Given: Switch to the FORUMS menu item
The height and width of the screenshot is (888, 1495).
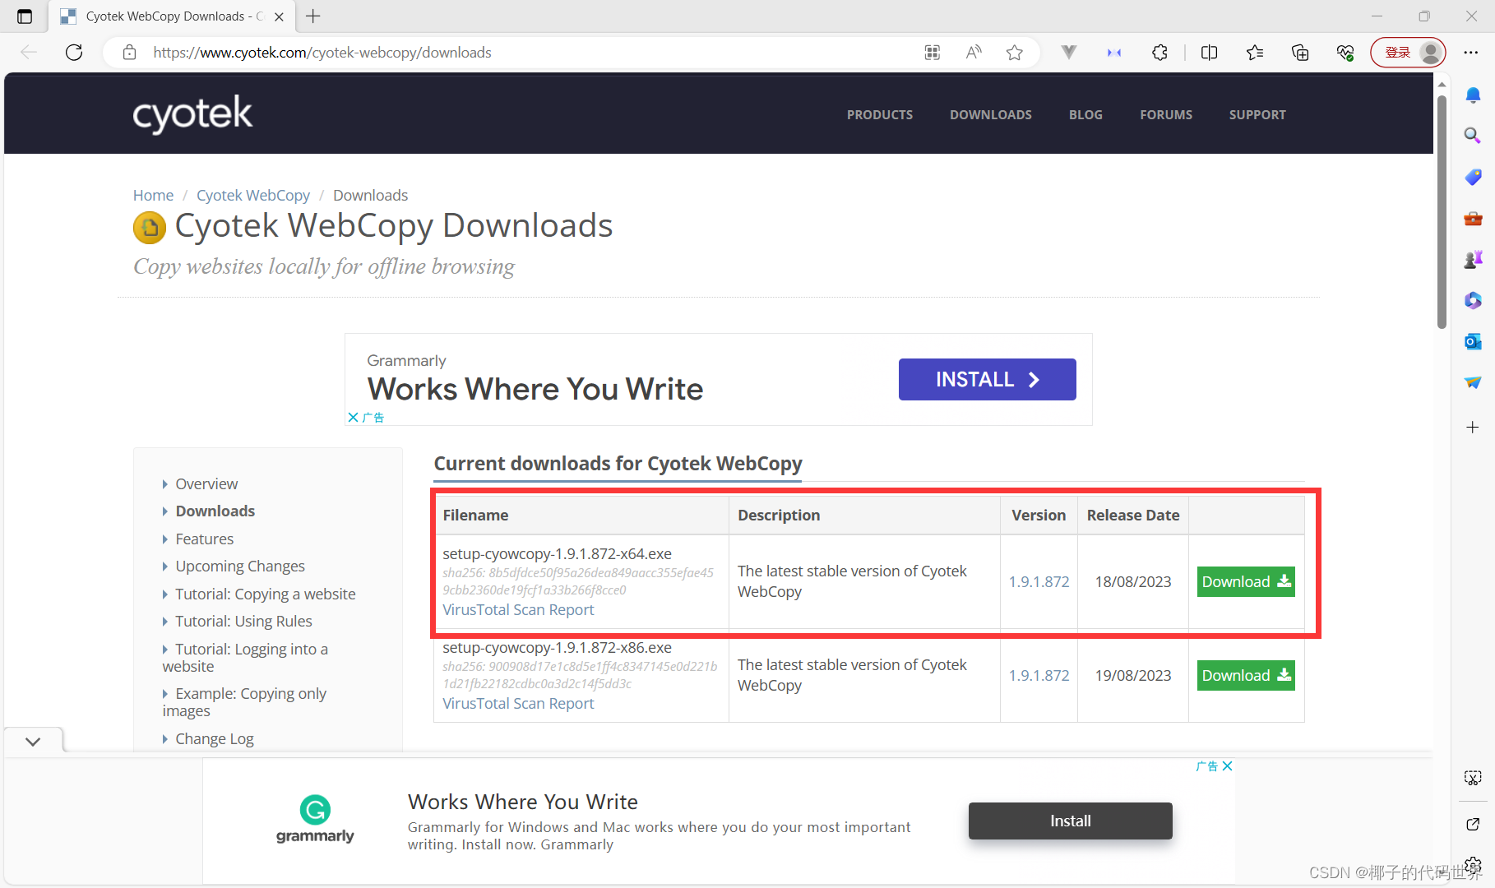Looking at the screenshot, I should click(1165, 114).
